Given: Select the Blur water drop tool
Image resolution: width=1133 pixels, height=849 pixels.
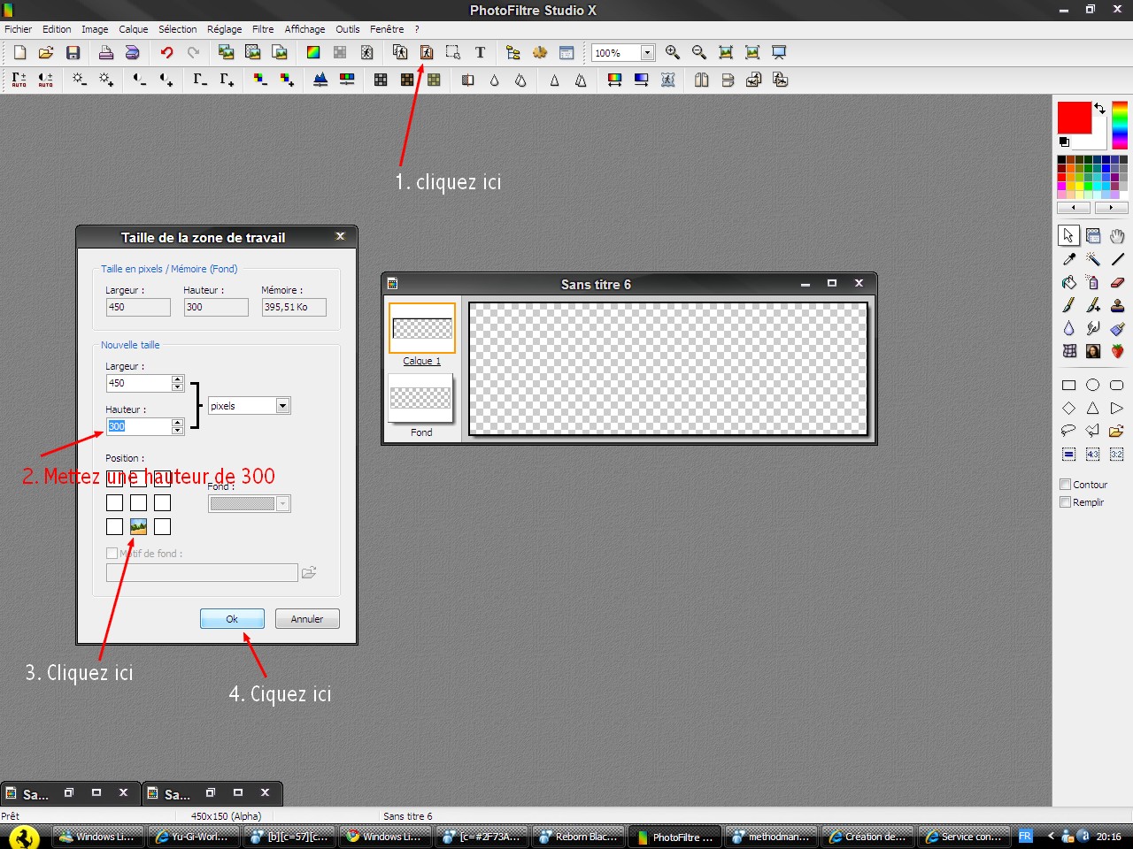Looking at the screenshot, I should click(1069, 328).
